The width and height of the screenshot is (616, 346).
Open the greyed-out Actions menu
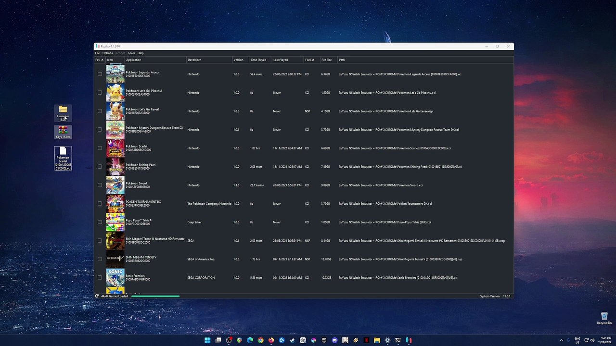click(x=120, y=53)
